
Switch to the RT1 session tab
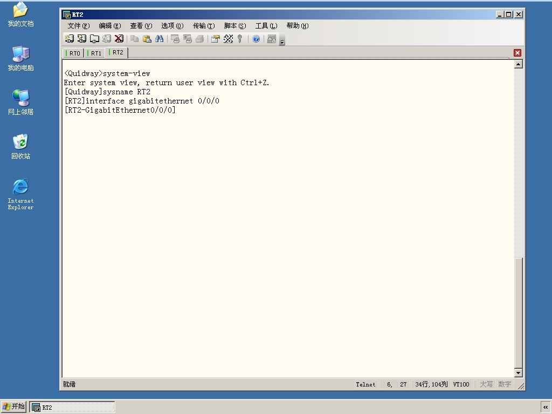click(94, 53)
